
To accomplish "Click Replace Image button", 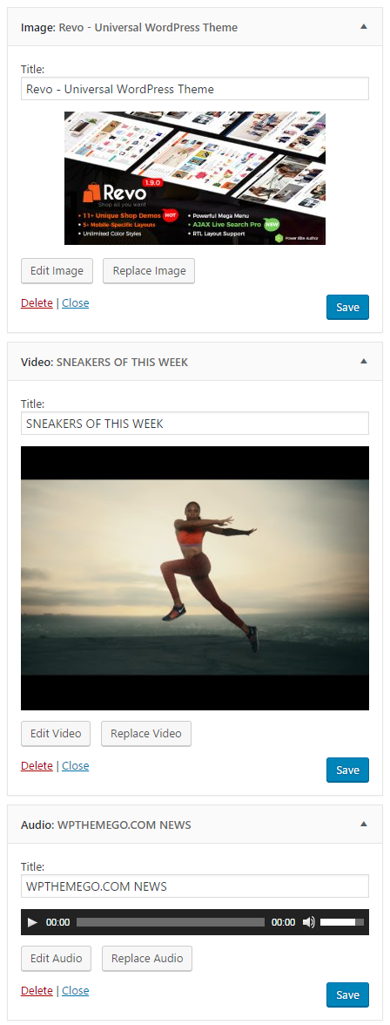I will point(149,270).
